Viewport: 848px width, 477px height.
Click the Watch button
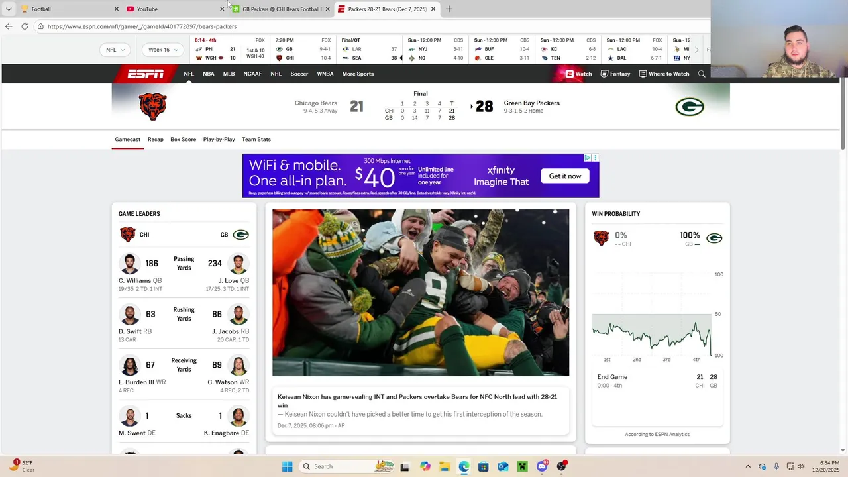tap(578, 74)
